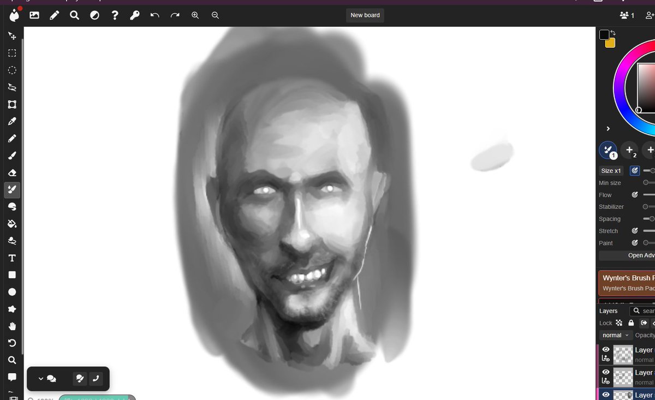655x400 pixels.
Task: Adjust the Stabilizer slider
Action: 648,207
